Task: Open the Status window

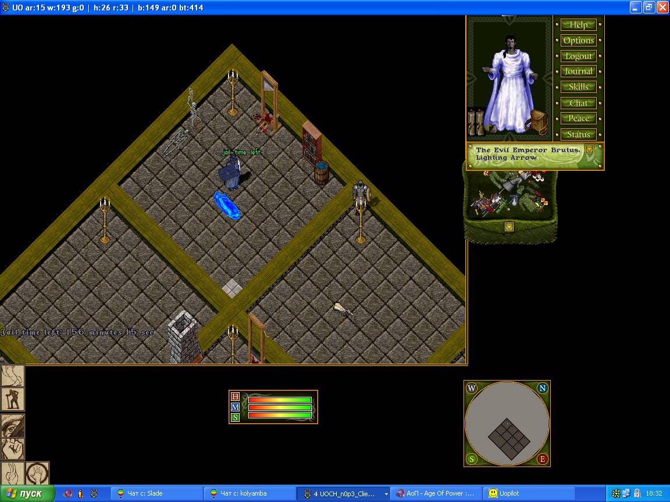Action: click(578, 134)
